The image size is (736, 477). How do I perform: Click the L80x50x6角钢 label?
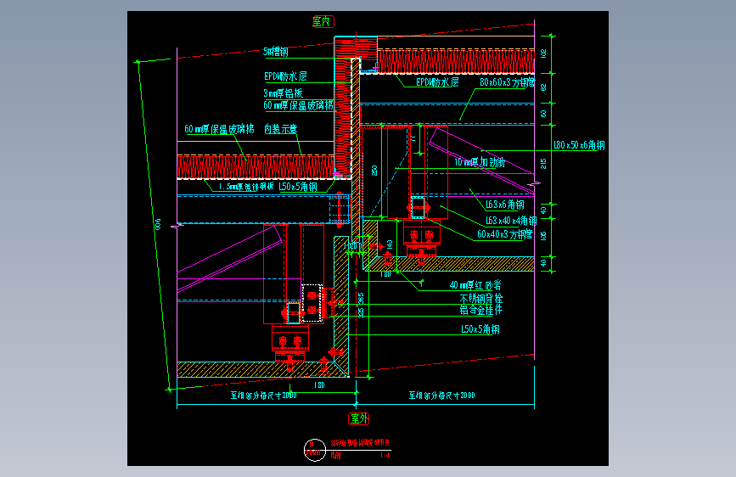click(x=579, y=145)
